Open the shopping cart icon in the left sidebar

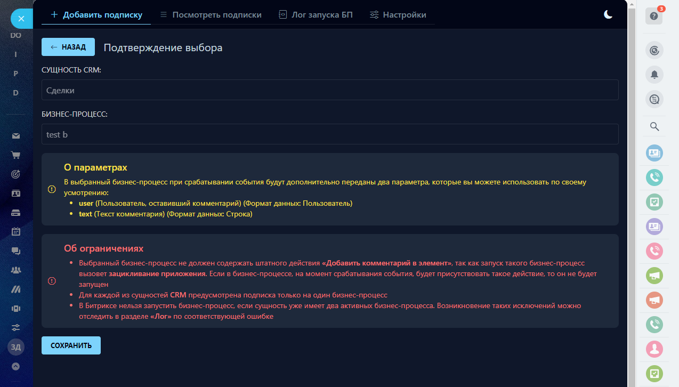click(x=16, y=155)
